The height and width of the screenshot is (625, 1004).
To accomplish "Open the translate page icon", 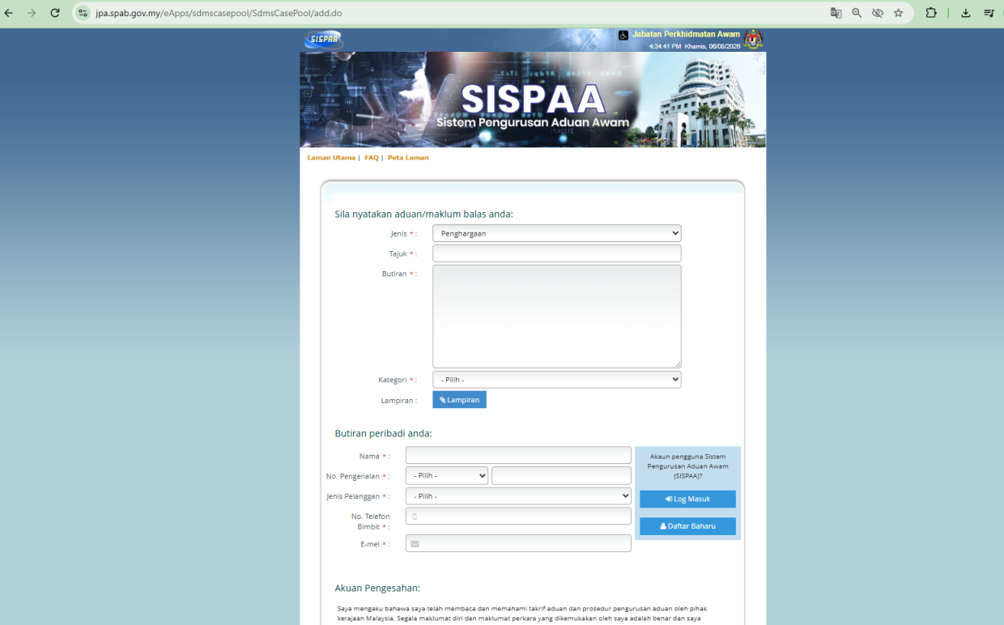I will pos(836,13).
